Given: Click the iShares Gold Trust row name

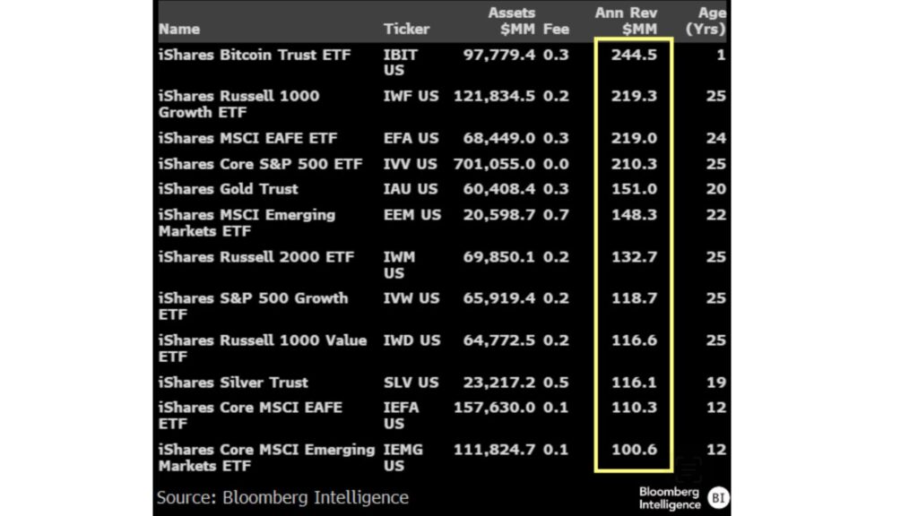Looking at the screenshot, I should coord(229,189).
